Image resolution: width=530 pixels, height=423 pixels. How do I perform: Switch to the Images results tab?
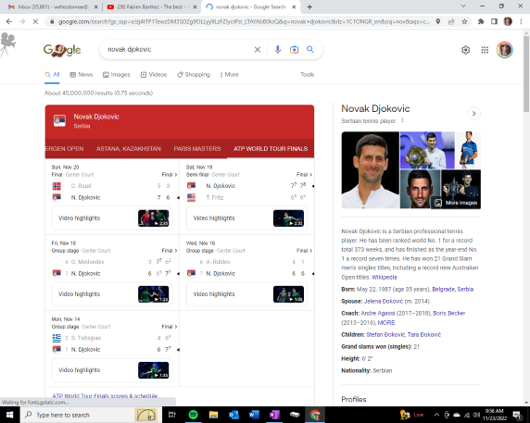point(117,75)
